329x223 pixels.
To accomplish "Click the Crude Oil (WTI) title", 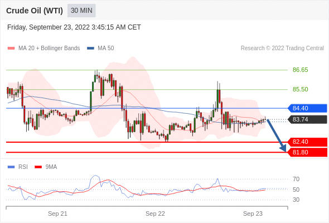I will 35,11.
